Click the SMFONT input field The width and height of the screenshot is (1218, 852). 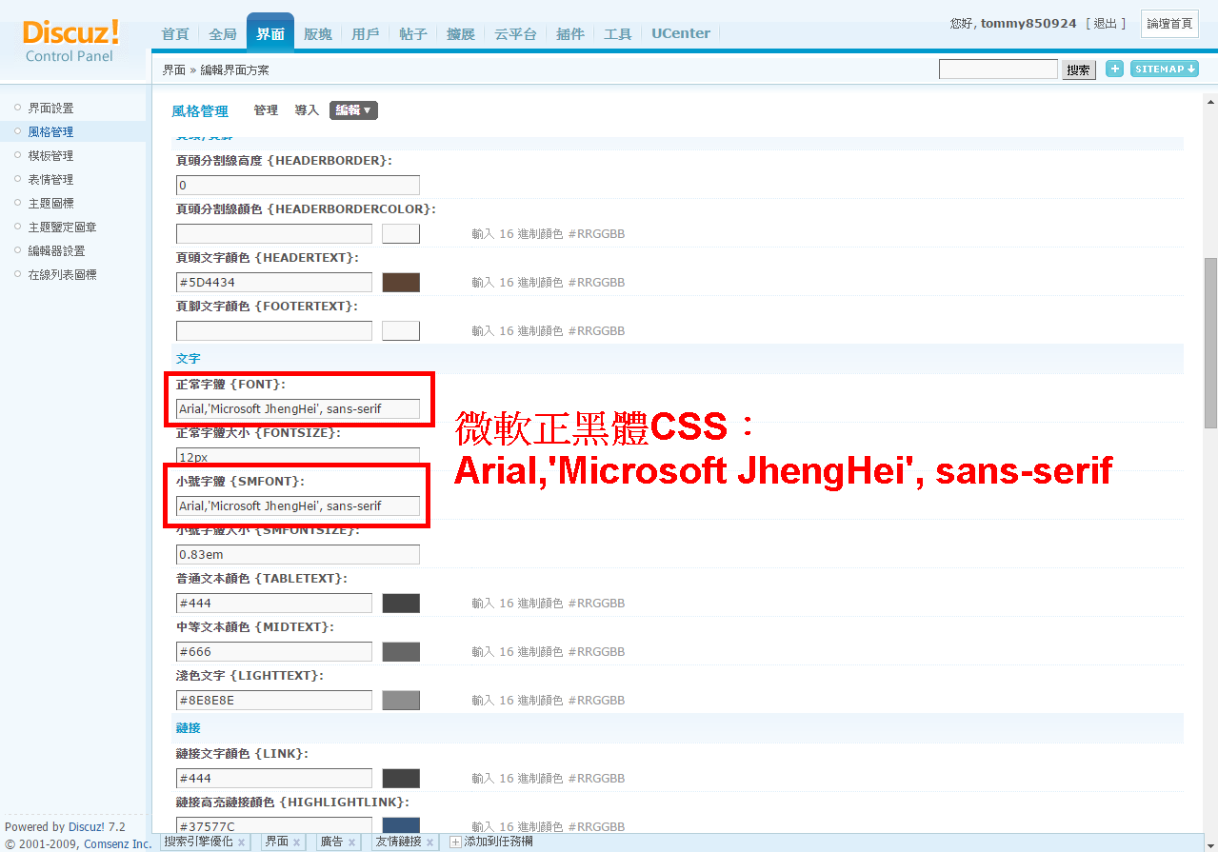[x=298, y=505]
